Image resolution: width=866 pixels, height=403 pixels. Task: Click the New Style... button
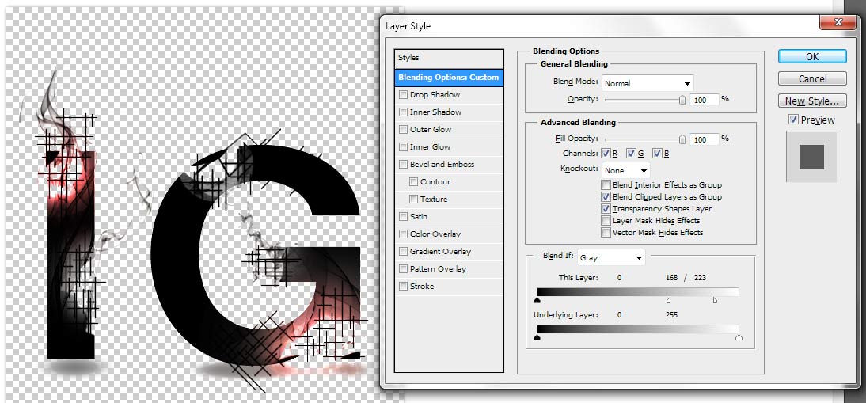[x=812, y=101]
